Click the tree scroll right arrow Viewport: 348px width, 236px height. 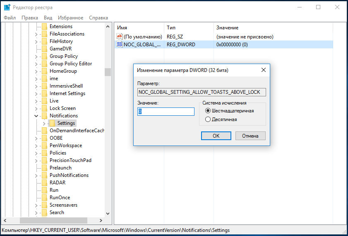coord(101,220)
